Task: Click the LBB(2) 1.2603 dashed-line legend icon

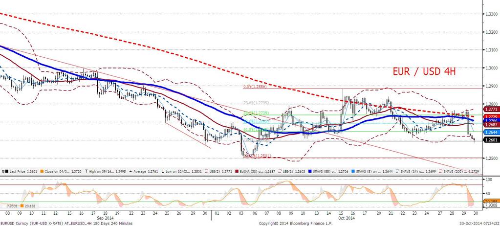Action: [280, 171]
